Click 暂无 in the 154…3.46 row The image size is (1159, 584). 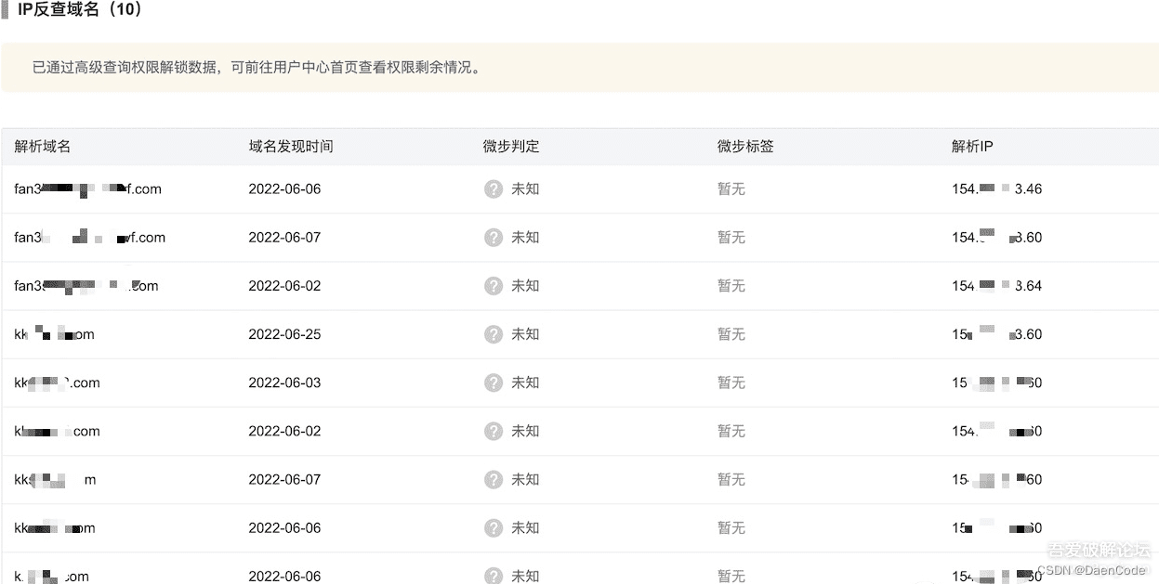point(731,189)
